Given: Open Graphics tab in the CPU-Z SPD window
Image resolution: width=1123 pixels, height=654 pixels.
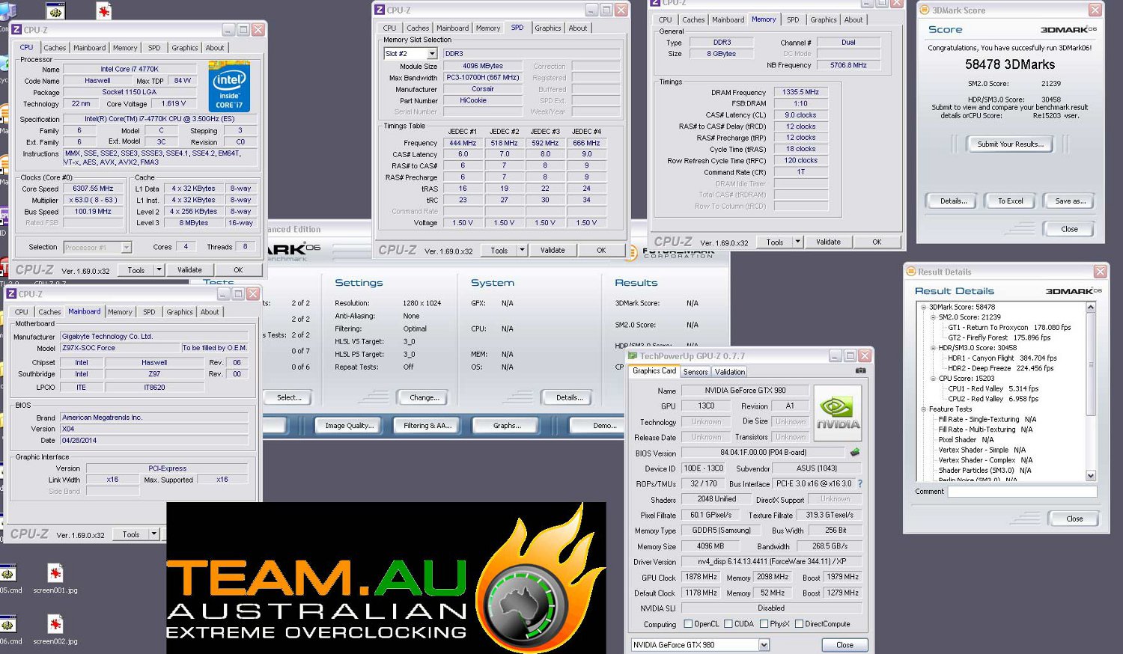Looking at the screenshot, I should pyautogui.click(x=548, y=28).
